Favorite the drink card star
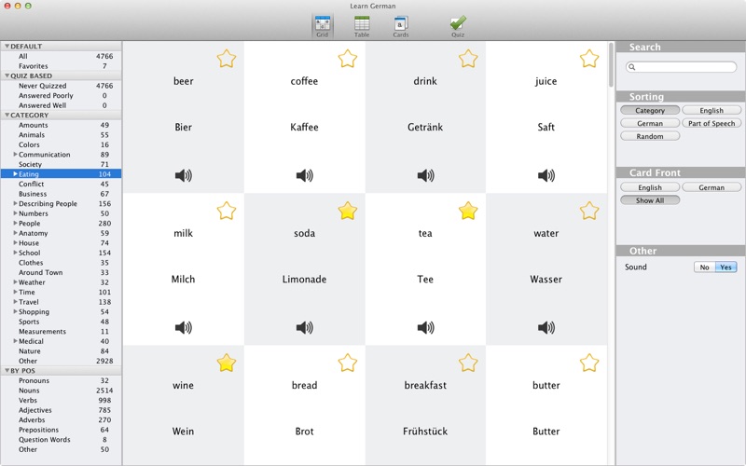 pos(468,59)
